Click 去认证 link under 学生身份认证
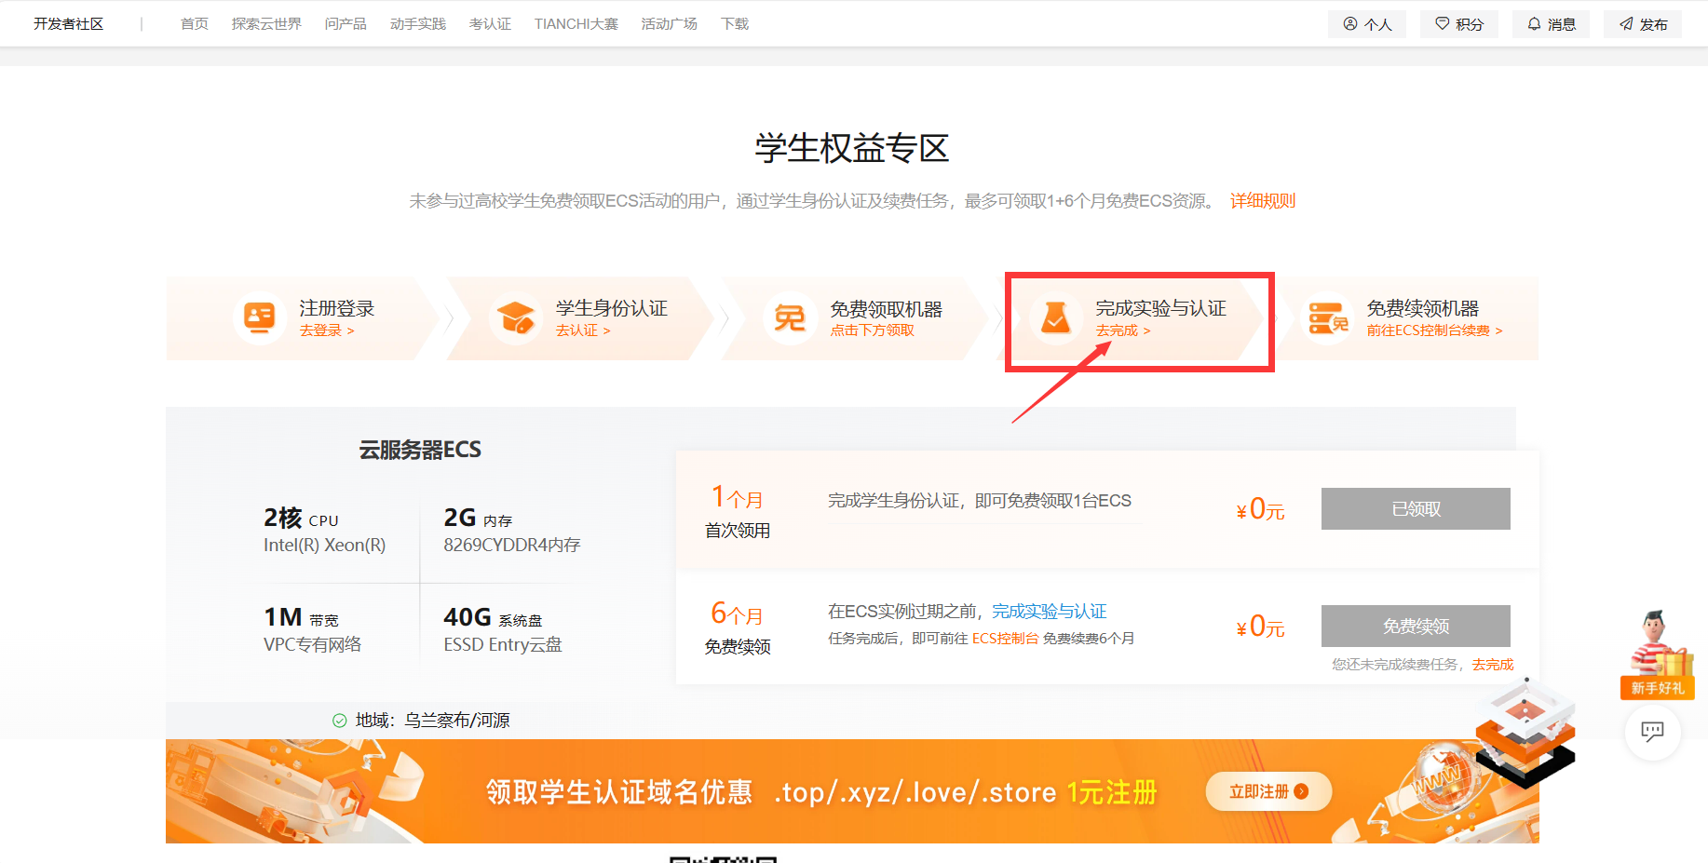The image size is (1708, 863). click(x=583, y=330)
